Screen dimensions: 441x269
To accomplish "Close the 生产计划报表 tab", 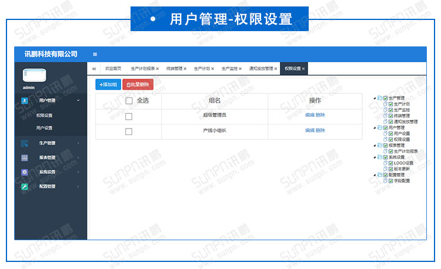I will click(158, 69).
